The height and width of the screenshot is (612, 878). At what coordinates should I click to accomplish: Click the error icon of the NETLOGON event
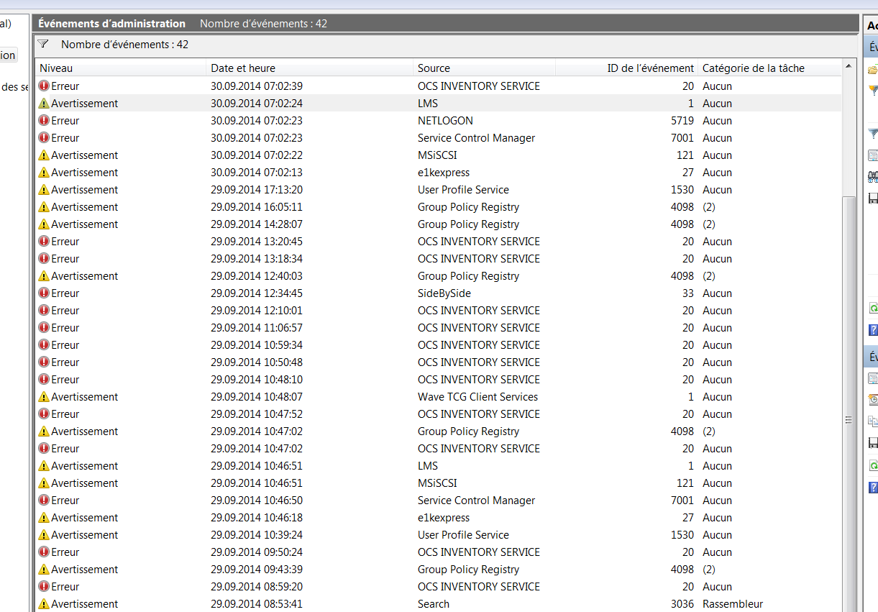click(x=44, y=120)
